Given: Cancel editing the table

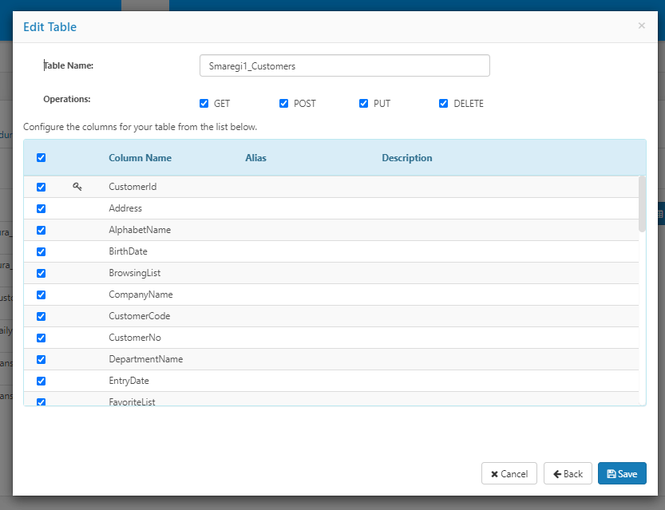Looking at the screenshot, I should 509,474.
